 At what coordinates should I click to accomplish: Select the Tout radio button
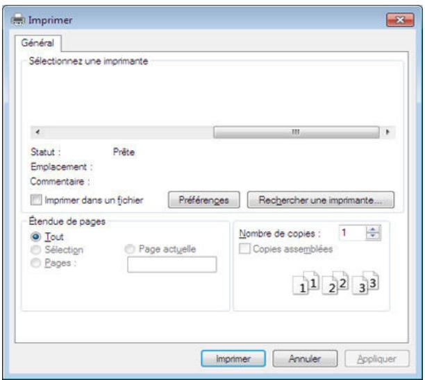(35, 236)
